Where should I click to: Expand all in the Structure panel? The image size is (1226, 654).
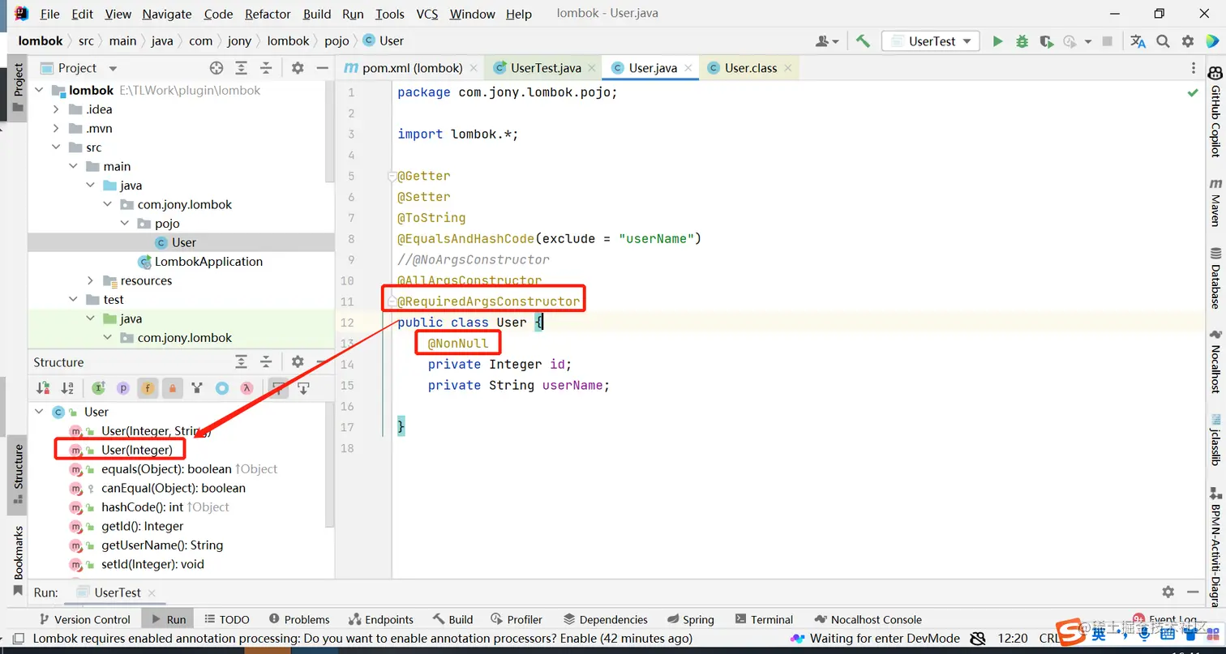tap(242, 362)
